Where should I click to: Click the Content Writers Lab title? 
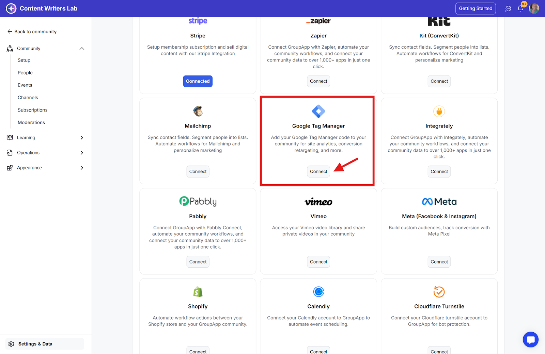pyautogui.click(x=48, y=9)
